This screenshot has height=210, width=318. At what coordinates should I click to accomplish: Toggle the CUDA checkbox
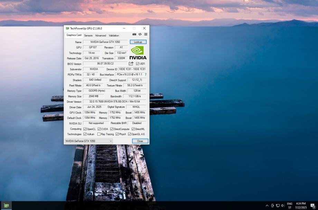click(99, 129)
